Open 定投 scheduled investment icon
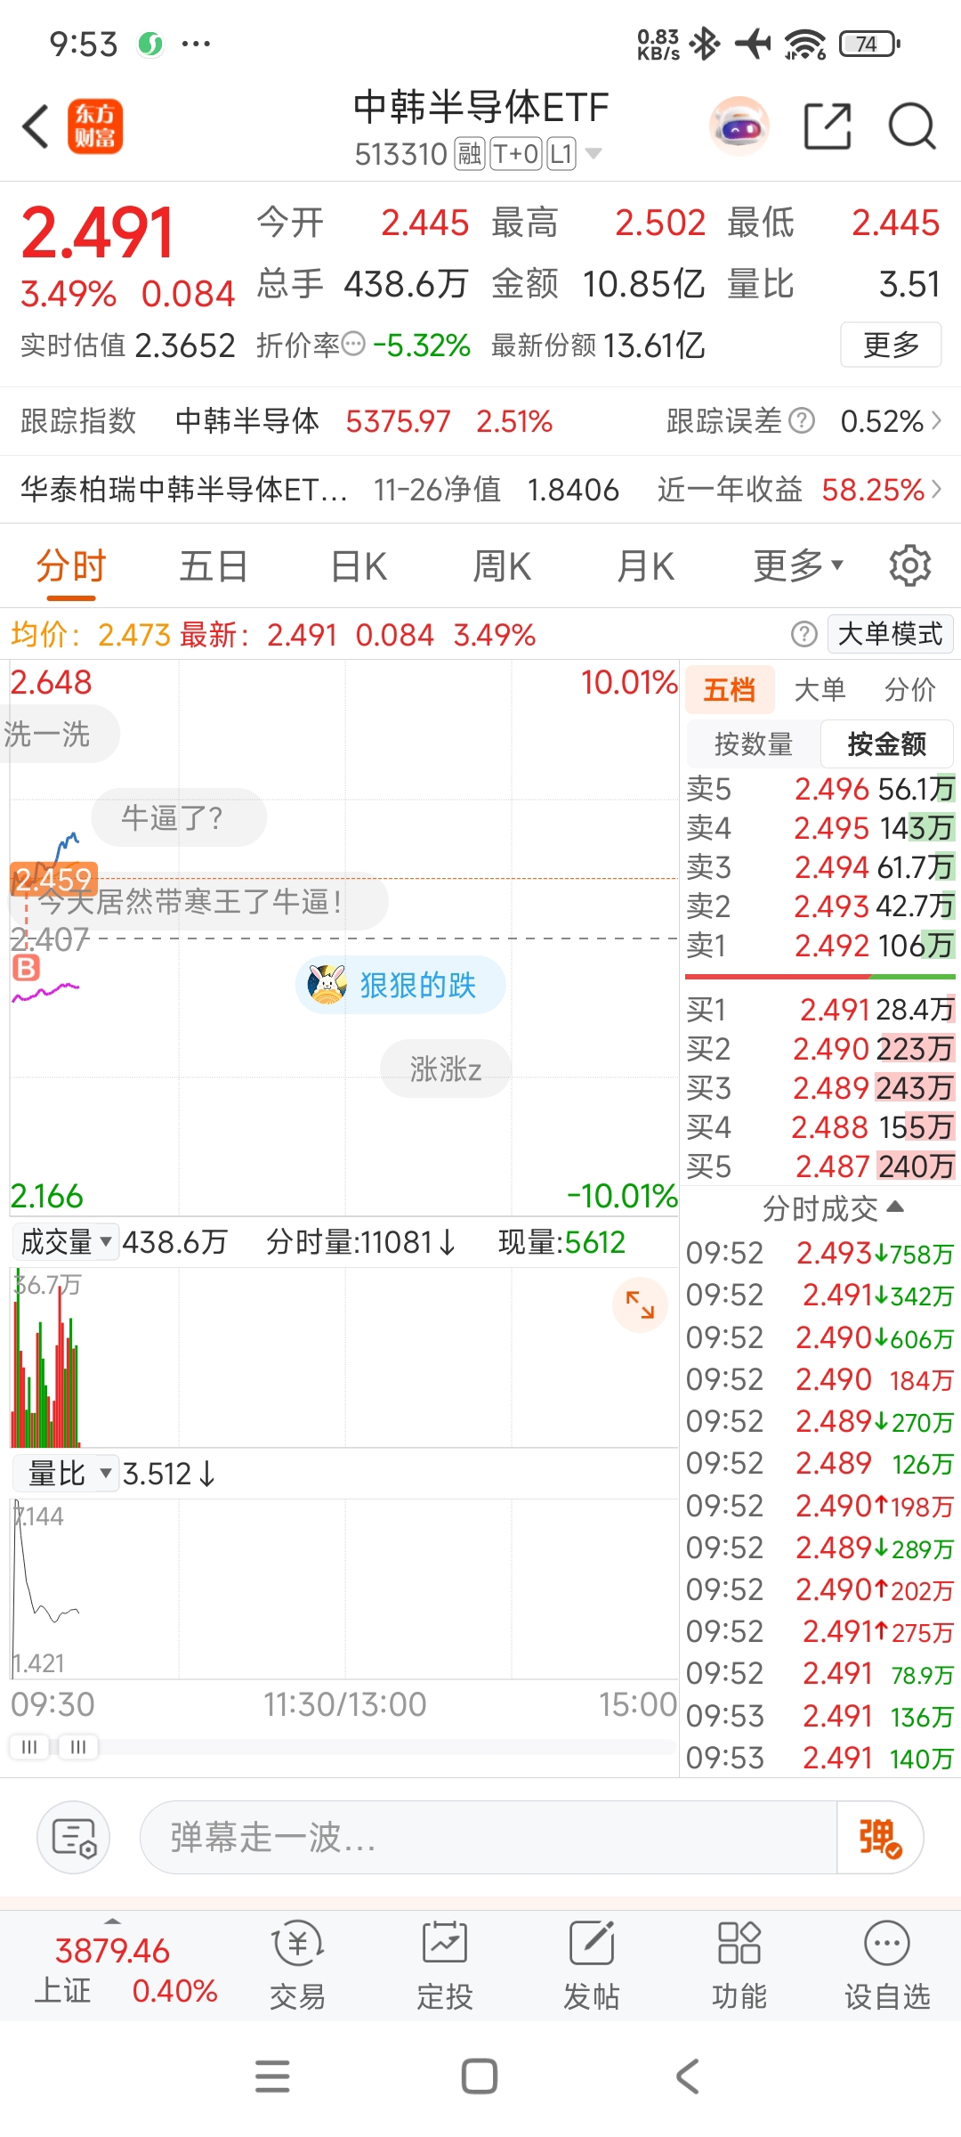The image size is (961, 2137). [444, 1966]
